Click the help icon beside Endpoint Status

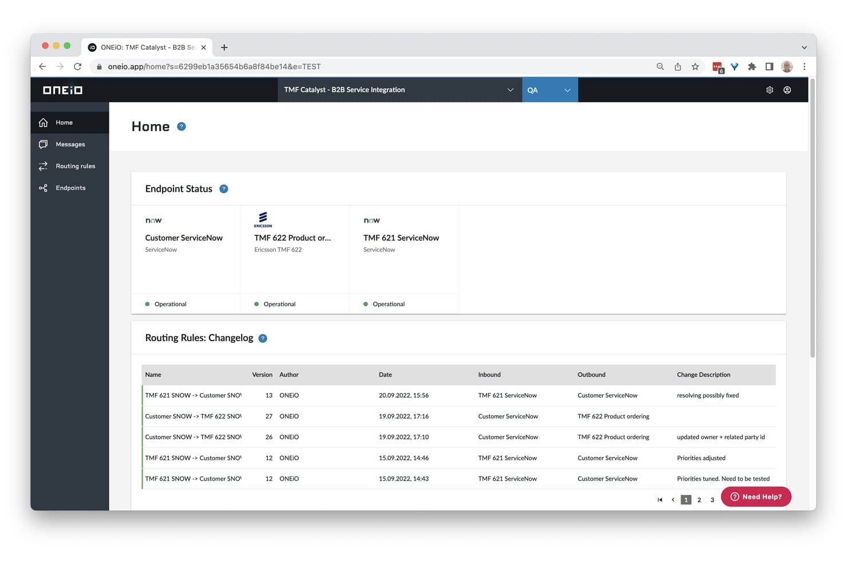[224, 189]
